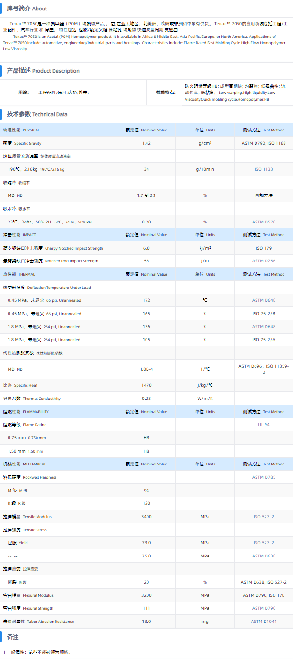Click the thermal expansion value 1.0E-4
This screenshot has width=293, height=659.
point(146,369)
